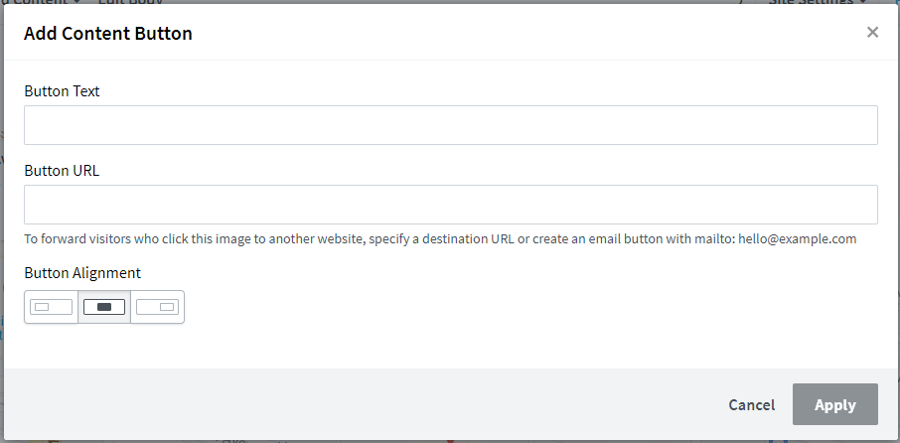Click the Button Text label
Image resolution: width=900 pixels, height=443 pixels.
click(62, 91)
